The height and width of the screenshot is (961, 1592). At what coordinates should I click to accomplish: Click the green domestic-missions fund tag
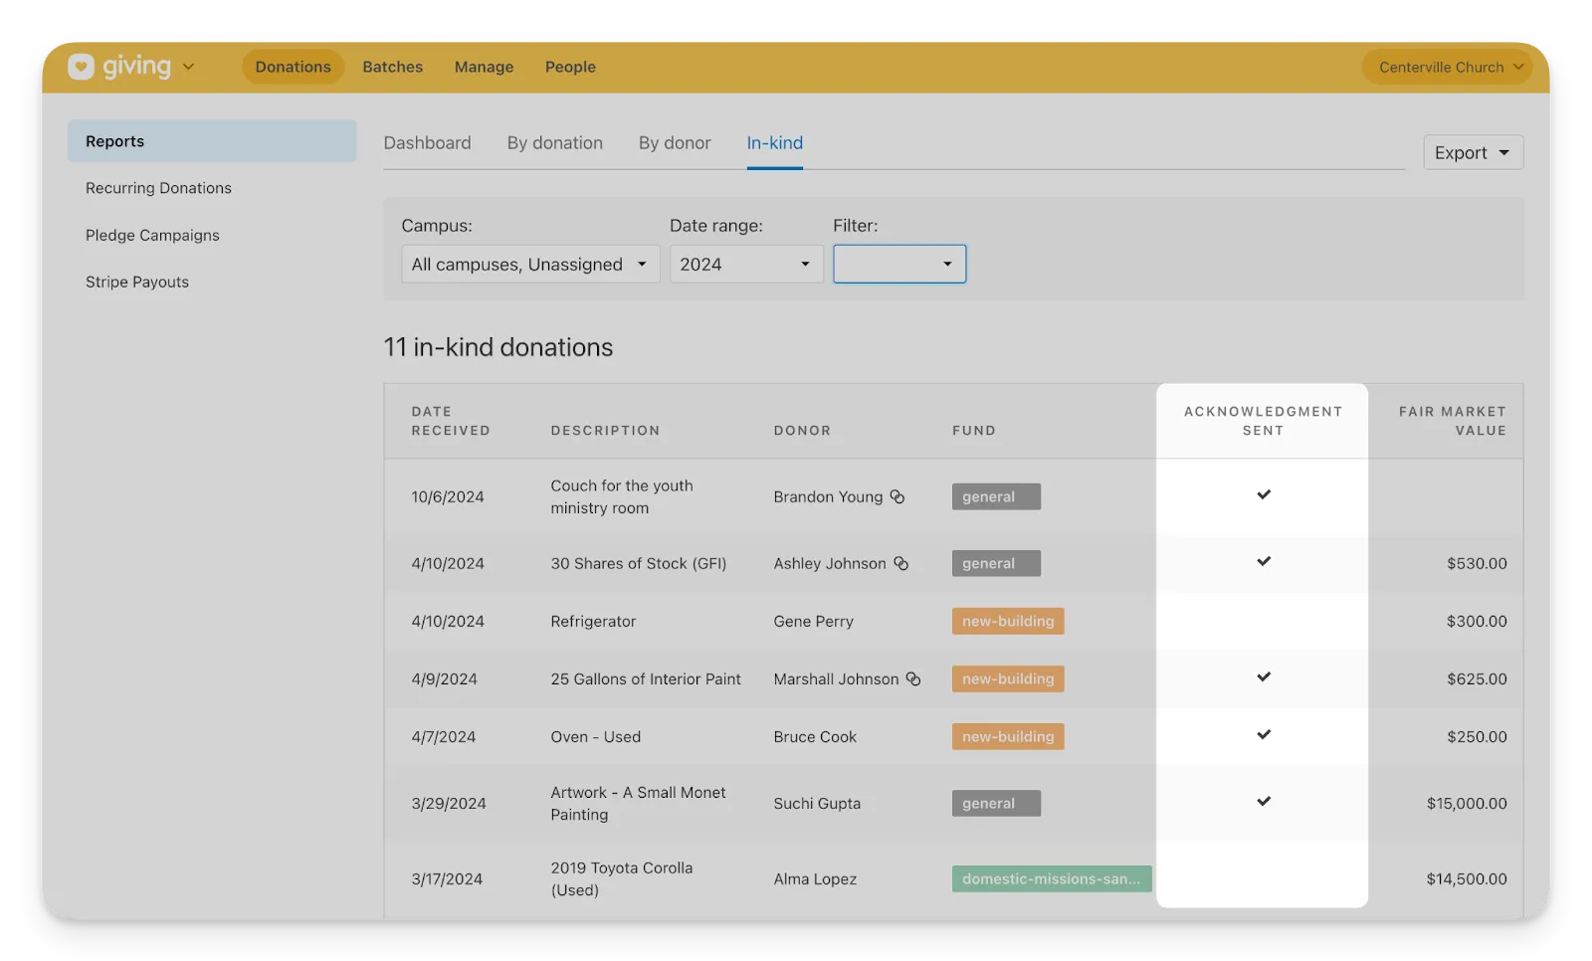(x=1051, y=879)
